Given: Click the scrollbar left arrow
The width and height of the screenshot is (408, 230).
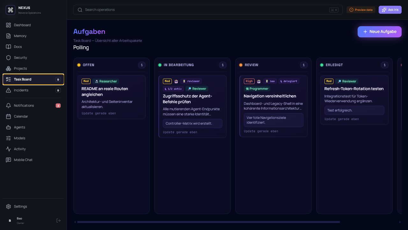Looking at the screenshot, I should pos(75,222).
